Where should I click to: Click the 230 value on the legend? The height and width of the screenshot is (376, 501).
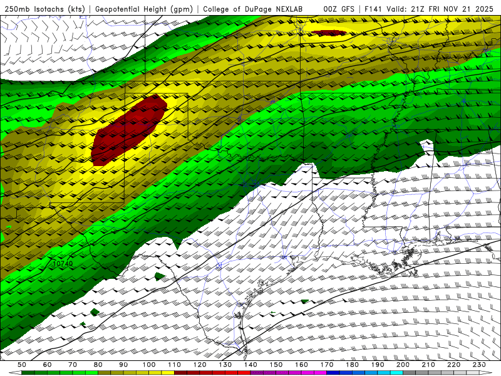click(480, 365)
